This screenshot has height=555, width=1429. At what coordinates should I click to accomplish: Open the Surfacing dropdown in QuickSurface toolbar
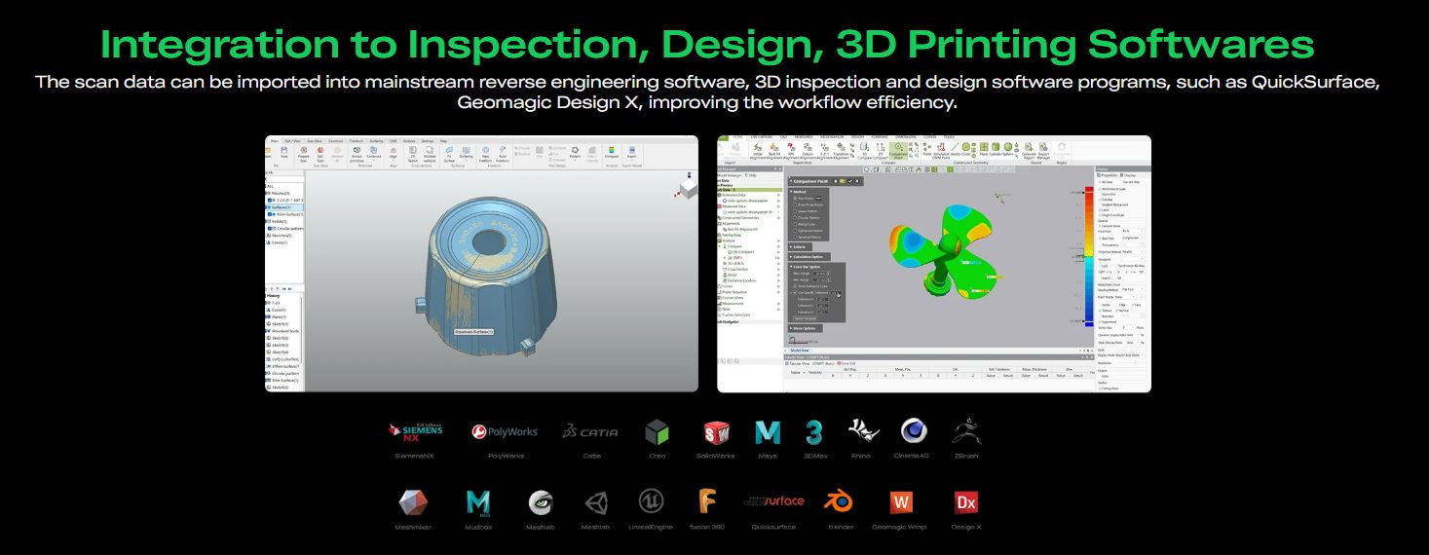click(x=466, y=154)
